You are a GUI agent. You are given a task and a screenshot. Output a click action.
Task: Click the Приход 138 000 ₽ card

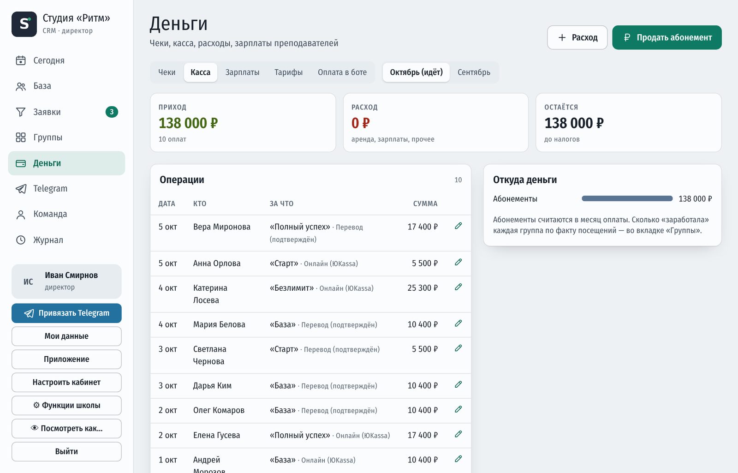tap(243, 123)
